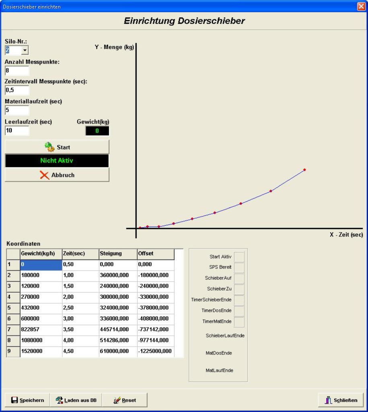
Task: Click the Schließen button with door icon
Action: pos(341,400)
